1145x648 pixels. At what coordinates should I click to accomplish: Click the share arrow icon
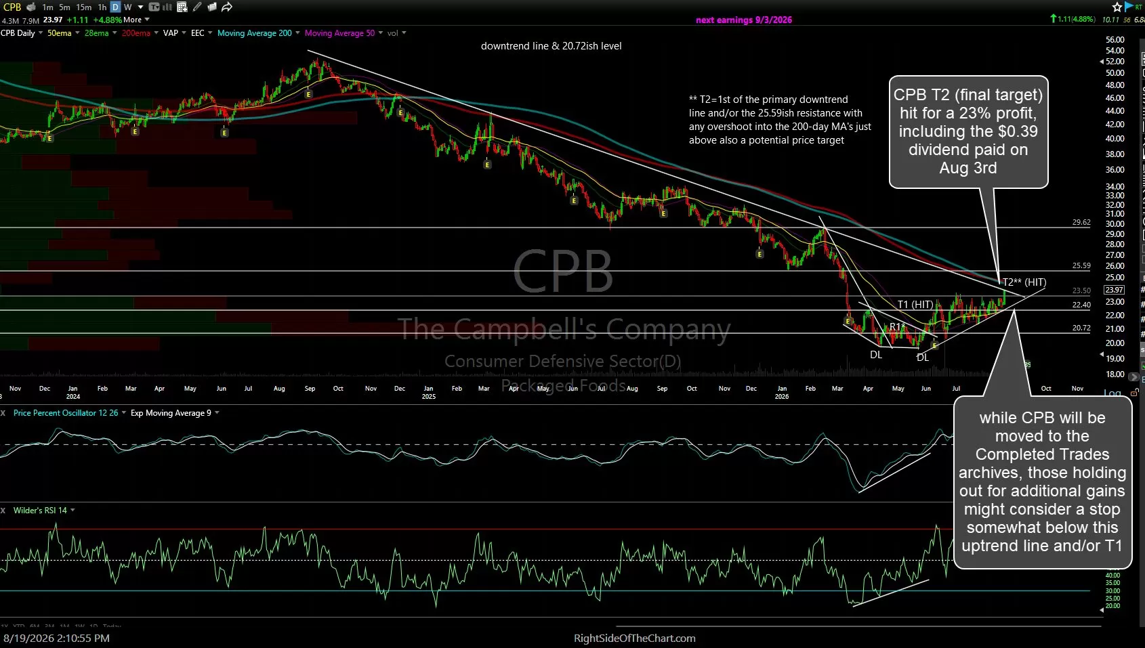click(x=227, y=7)
